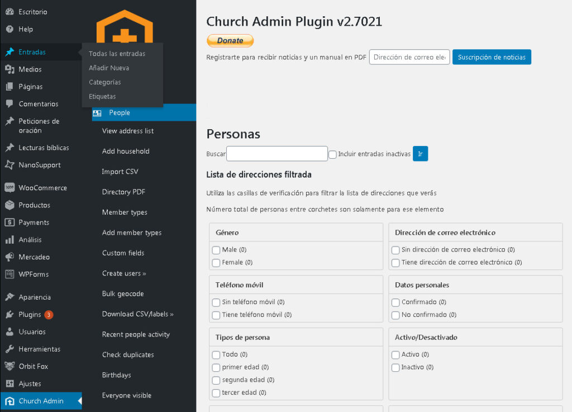
Task: Click the WooCommerce icon in sidebar
Action: (9, 188)
